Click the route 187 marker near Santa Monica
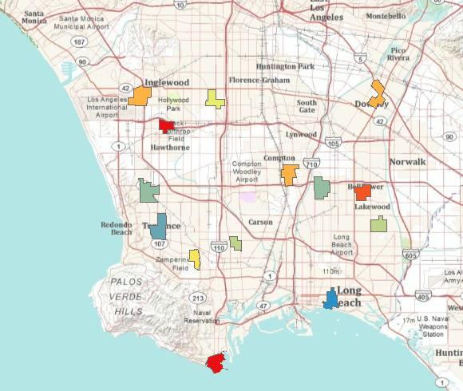 pyautogui.click(x=79, y=42)
